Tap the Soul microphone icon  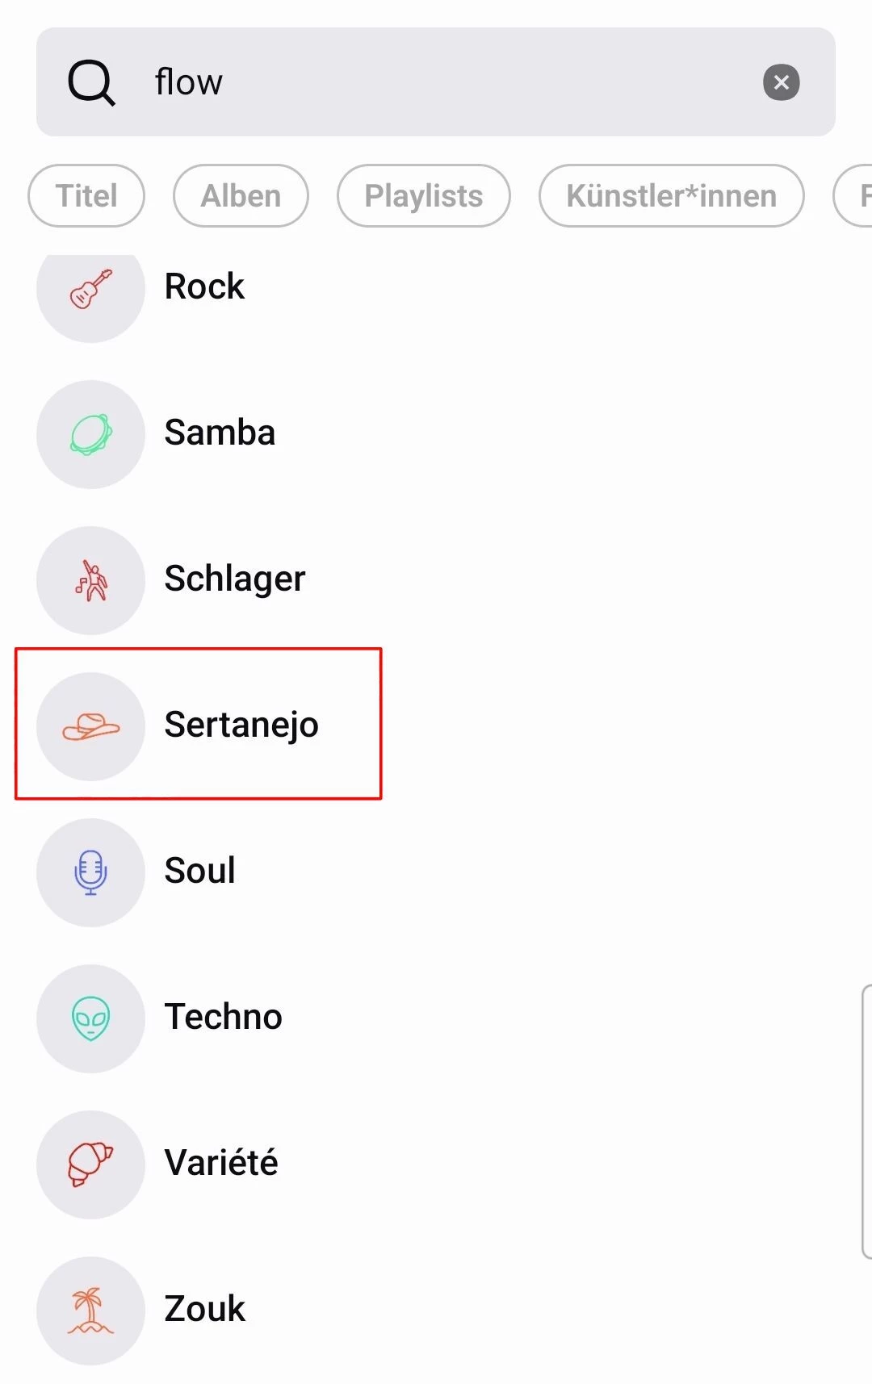(90, 872)
